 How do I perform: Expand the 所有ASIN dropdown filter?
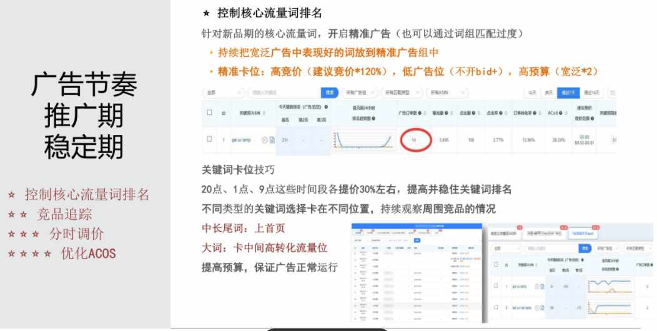[447, 92]
